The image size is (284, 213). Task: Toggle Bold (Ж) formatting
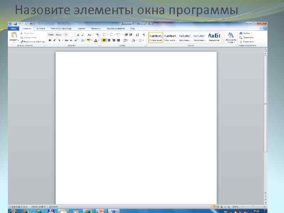coord(50,40)
